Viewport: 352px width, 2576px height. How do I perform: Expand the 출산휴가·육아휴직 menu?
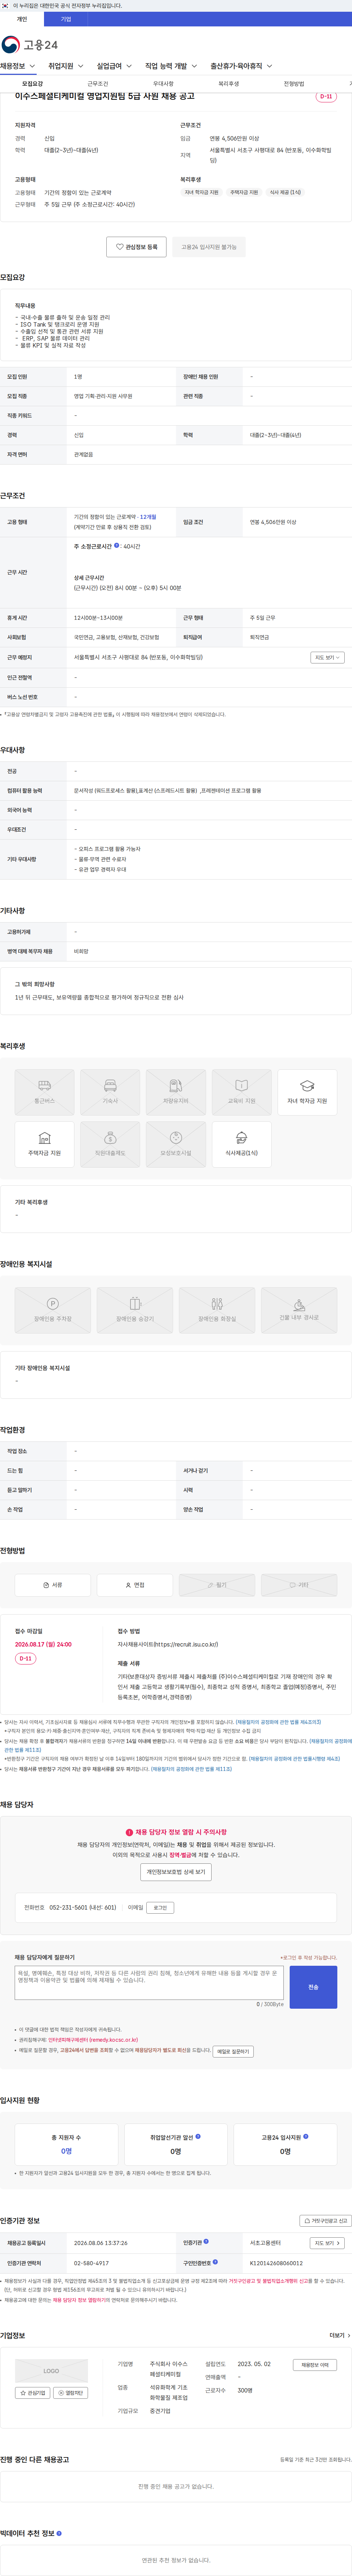click(241, 66)
